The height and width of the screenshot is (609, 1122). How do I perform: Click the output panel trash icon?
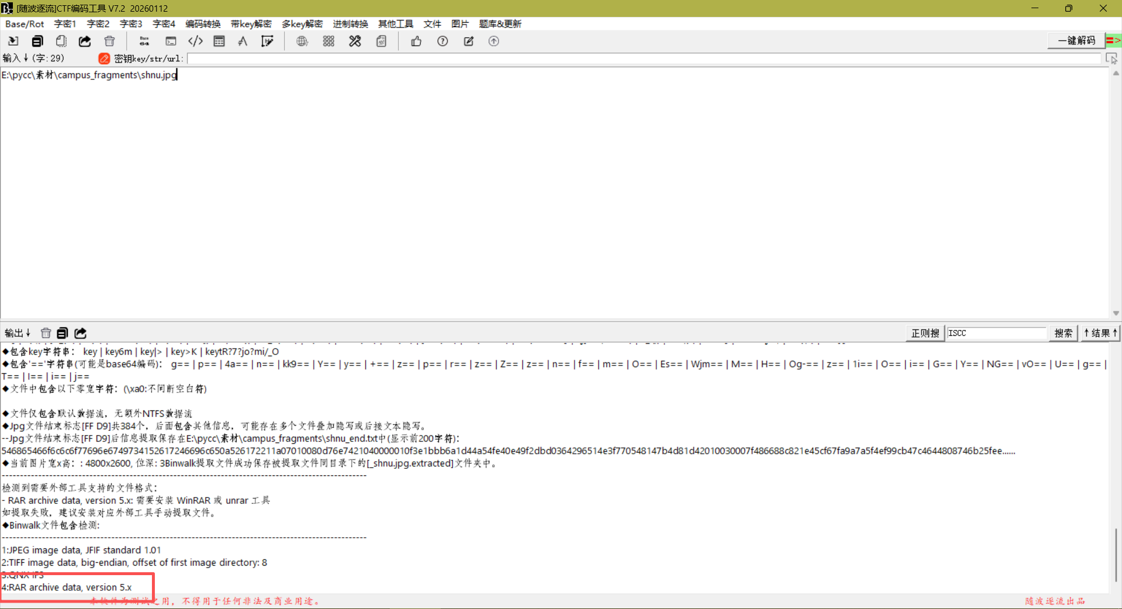click(x=46, y=333)
